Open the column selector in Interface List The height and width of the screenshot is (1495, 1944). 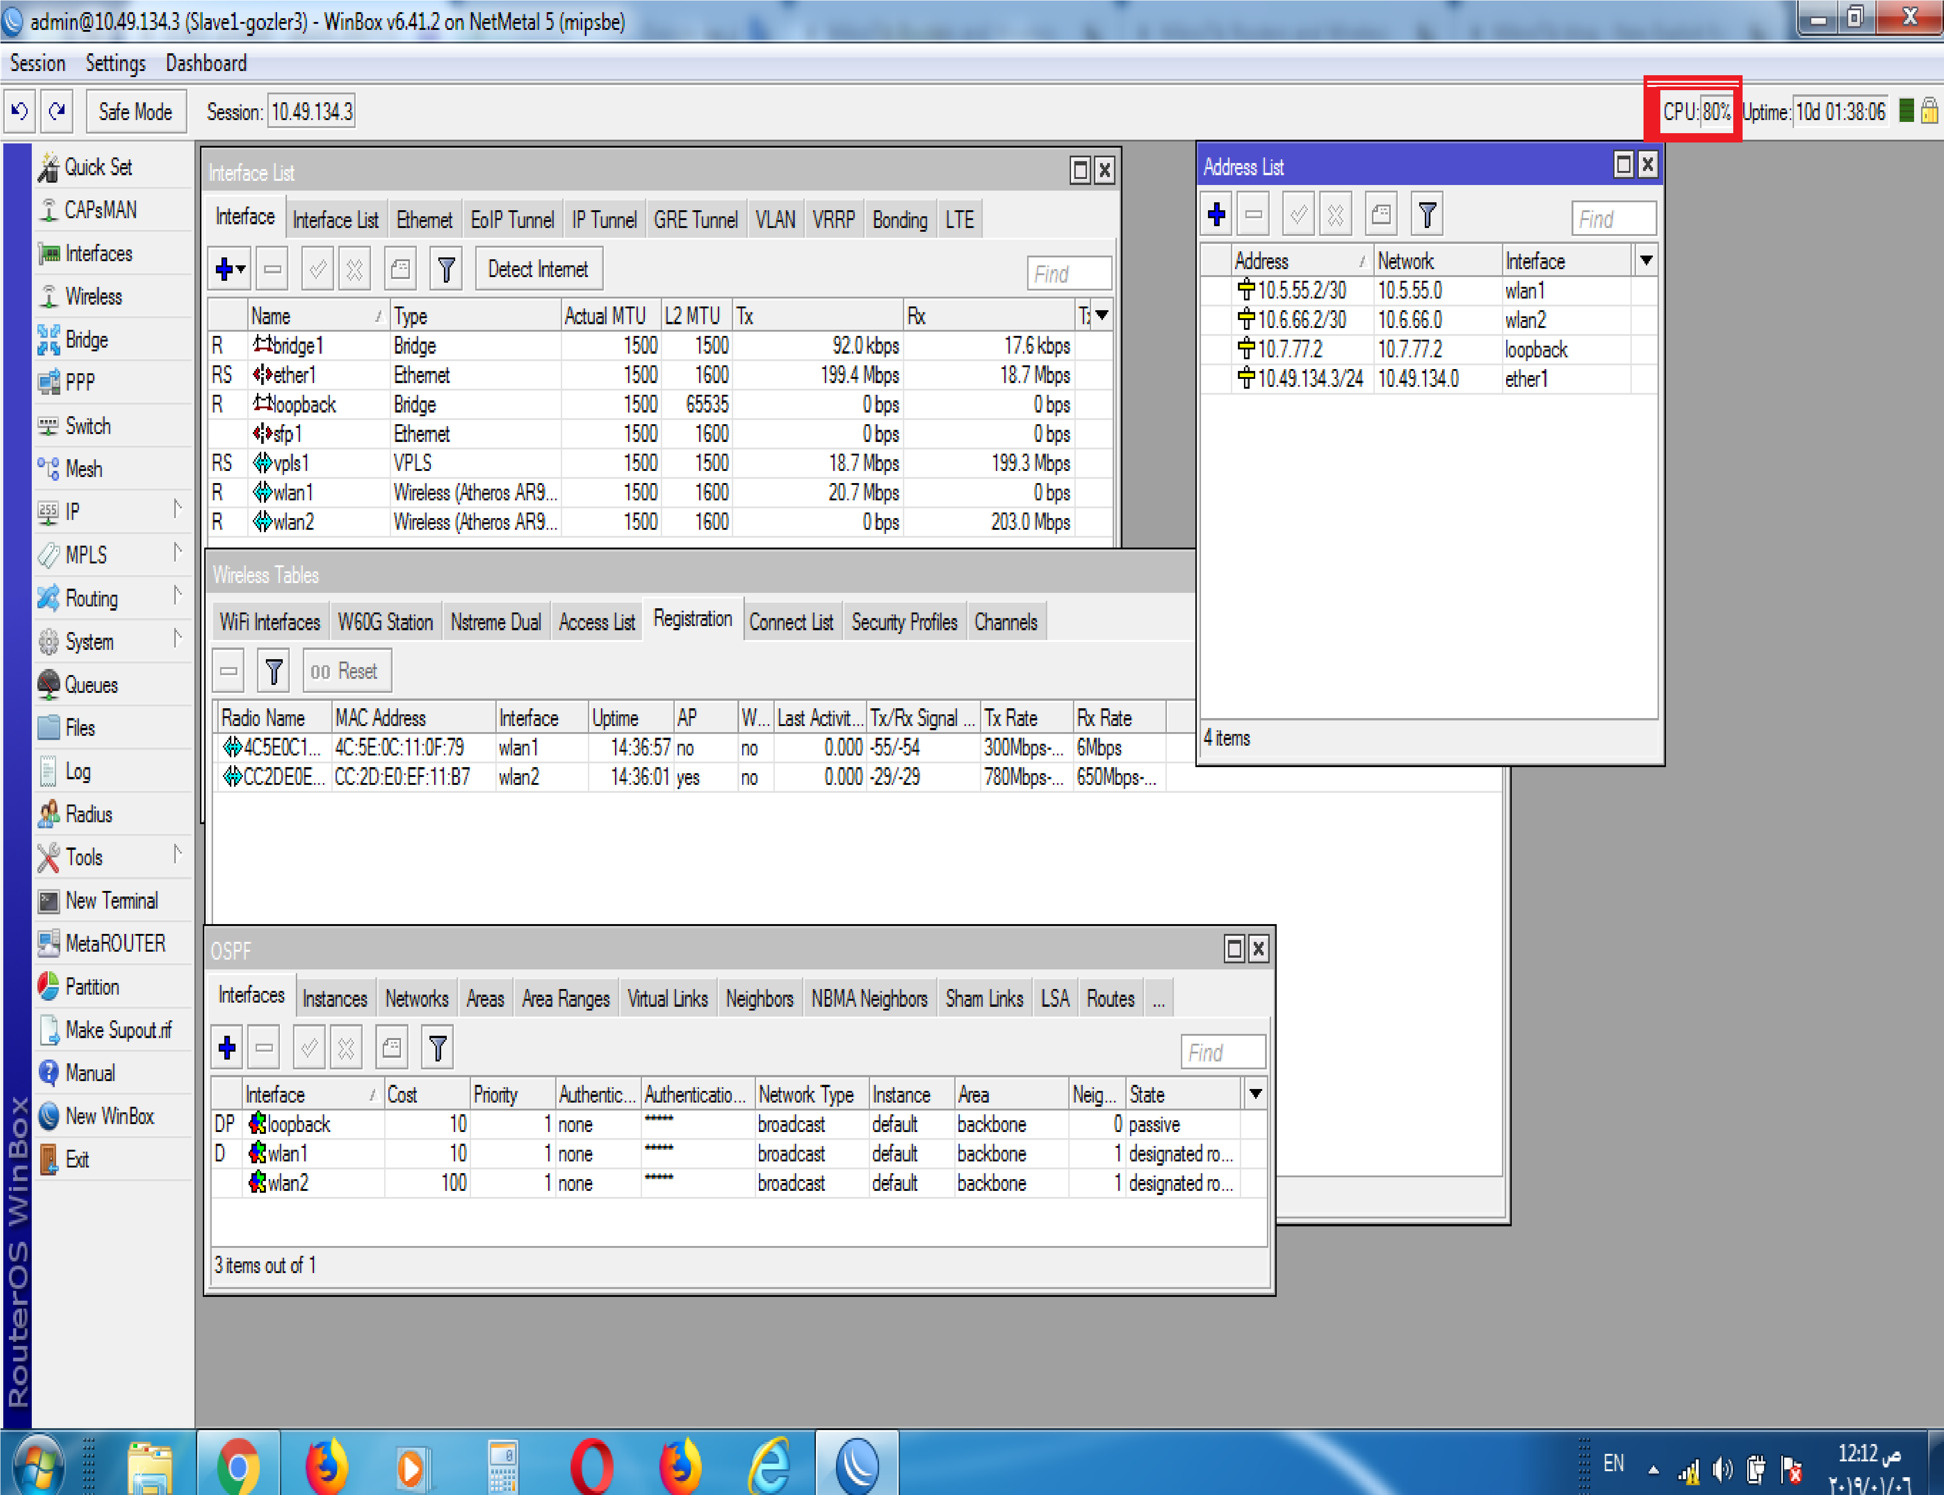[1101, 315]
